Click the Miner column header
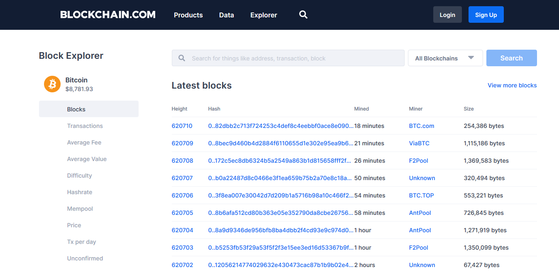This screenshot has height=272, width=559. [416, 109]
